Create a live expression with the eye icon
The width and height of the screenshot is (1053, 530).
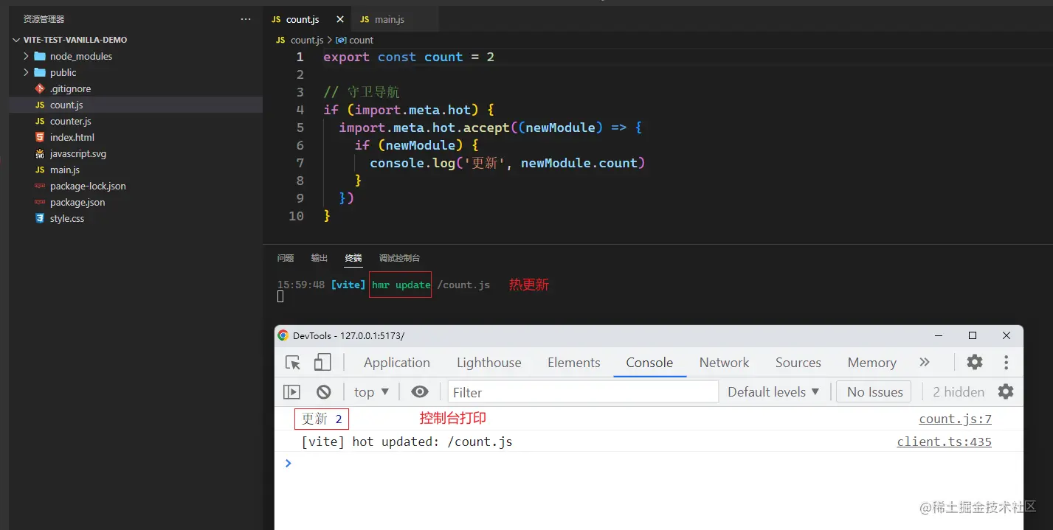420,392
